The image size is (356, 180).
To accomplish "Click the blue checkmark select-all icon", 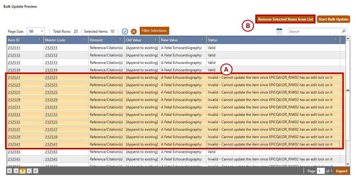I will tap(125, 31).
